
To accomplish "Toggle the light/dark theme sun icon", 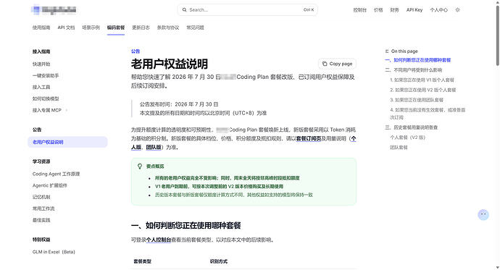I will click(x=457, y=10).
